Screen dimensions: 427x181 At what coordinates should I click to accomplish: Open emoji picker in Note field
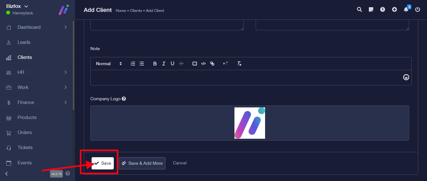tap(406, 77)
